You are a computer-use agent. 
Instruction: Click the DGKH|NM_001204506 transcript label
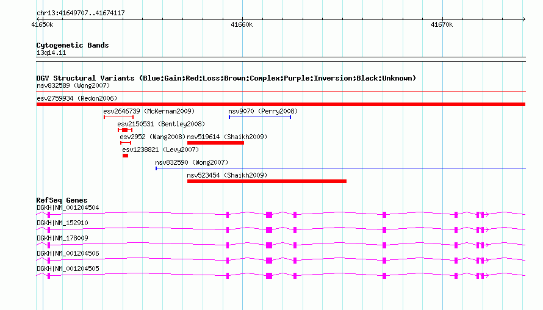68,253
